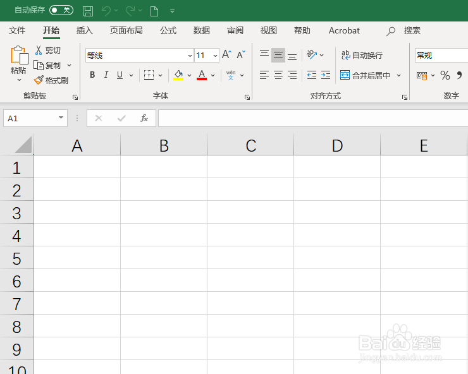Select Align Right icon
The image size is (468, 374).
[292, 75]
